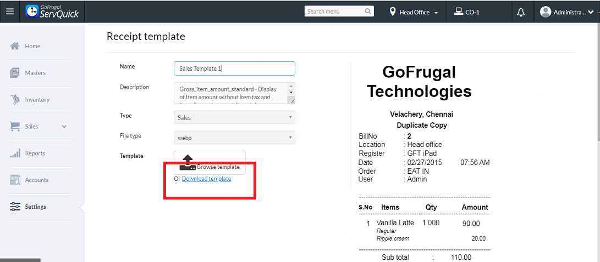This screenshot has width=600, height=262.
Task: Open the File type dropdown
Action: 234,138
